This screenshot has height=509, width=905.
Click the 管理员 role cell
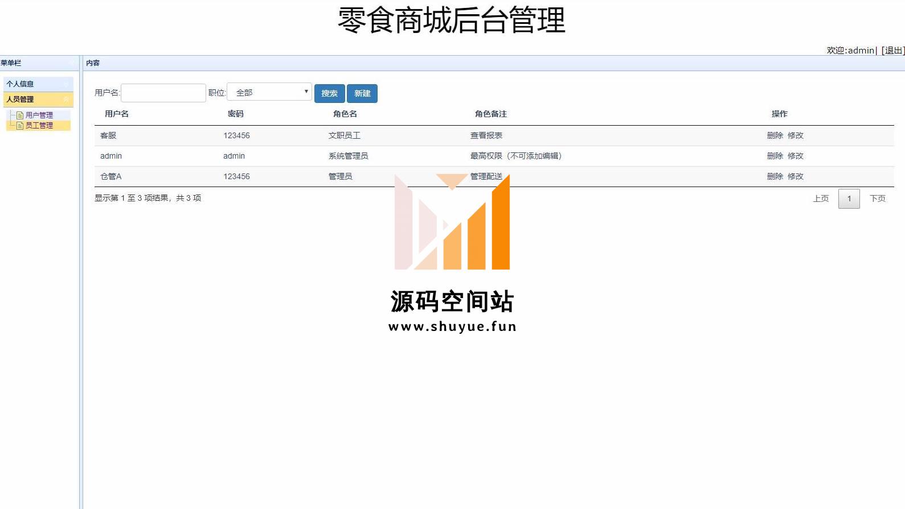341,176
